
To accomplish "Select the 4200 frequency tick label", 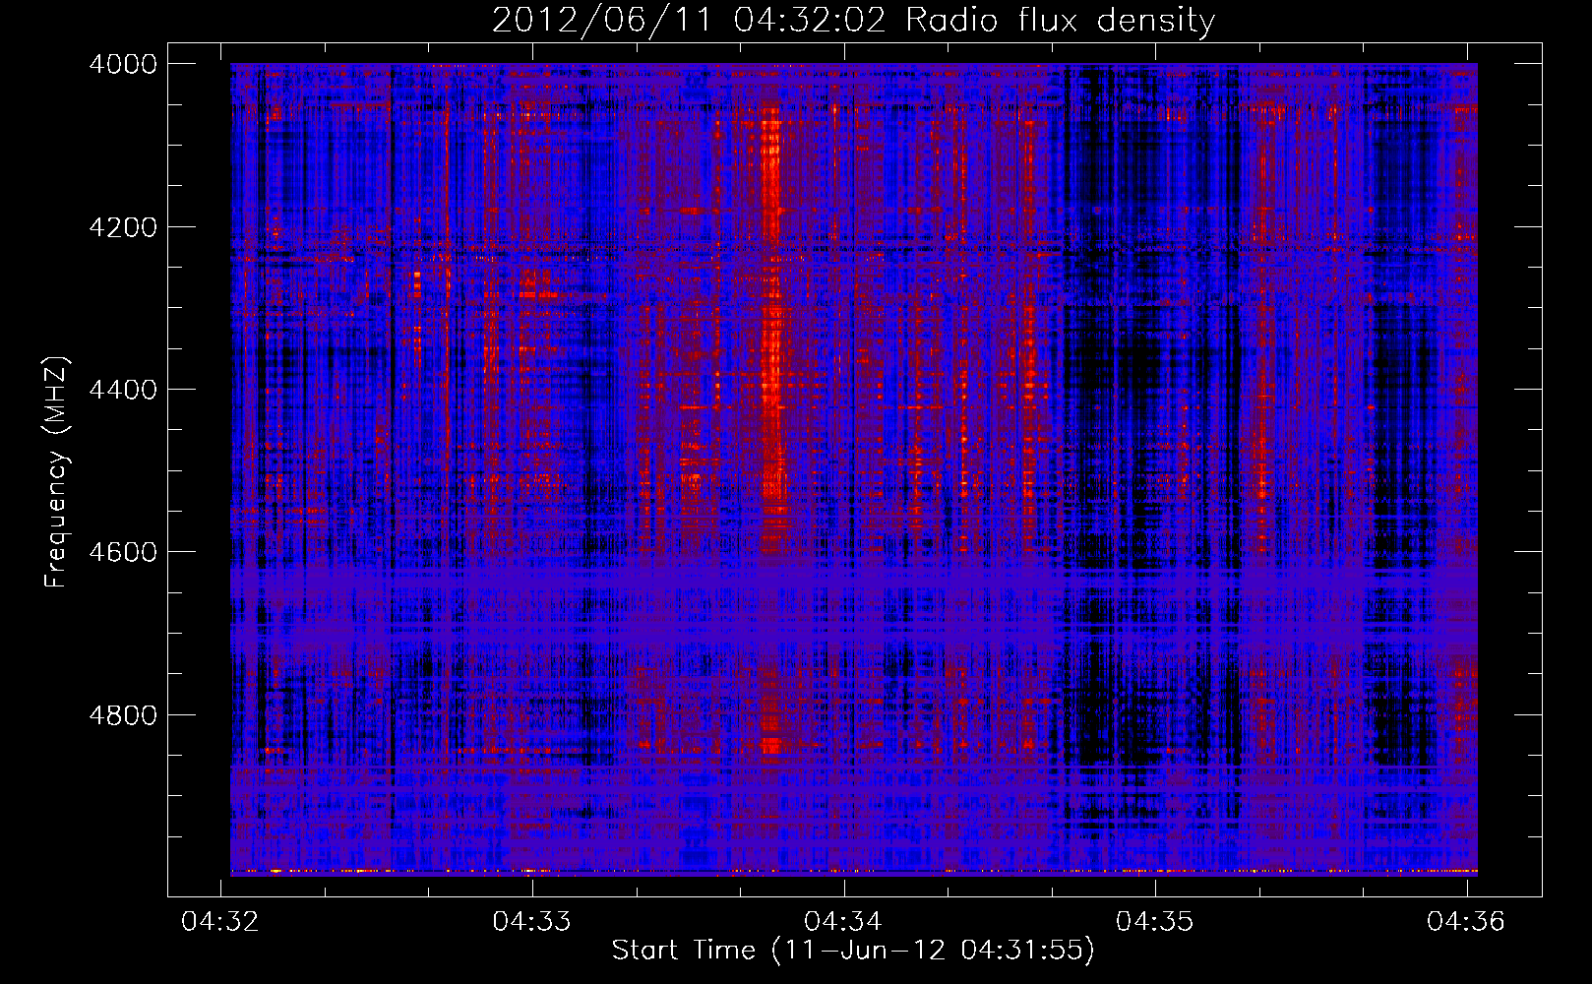I will 123,227.
